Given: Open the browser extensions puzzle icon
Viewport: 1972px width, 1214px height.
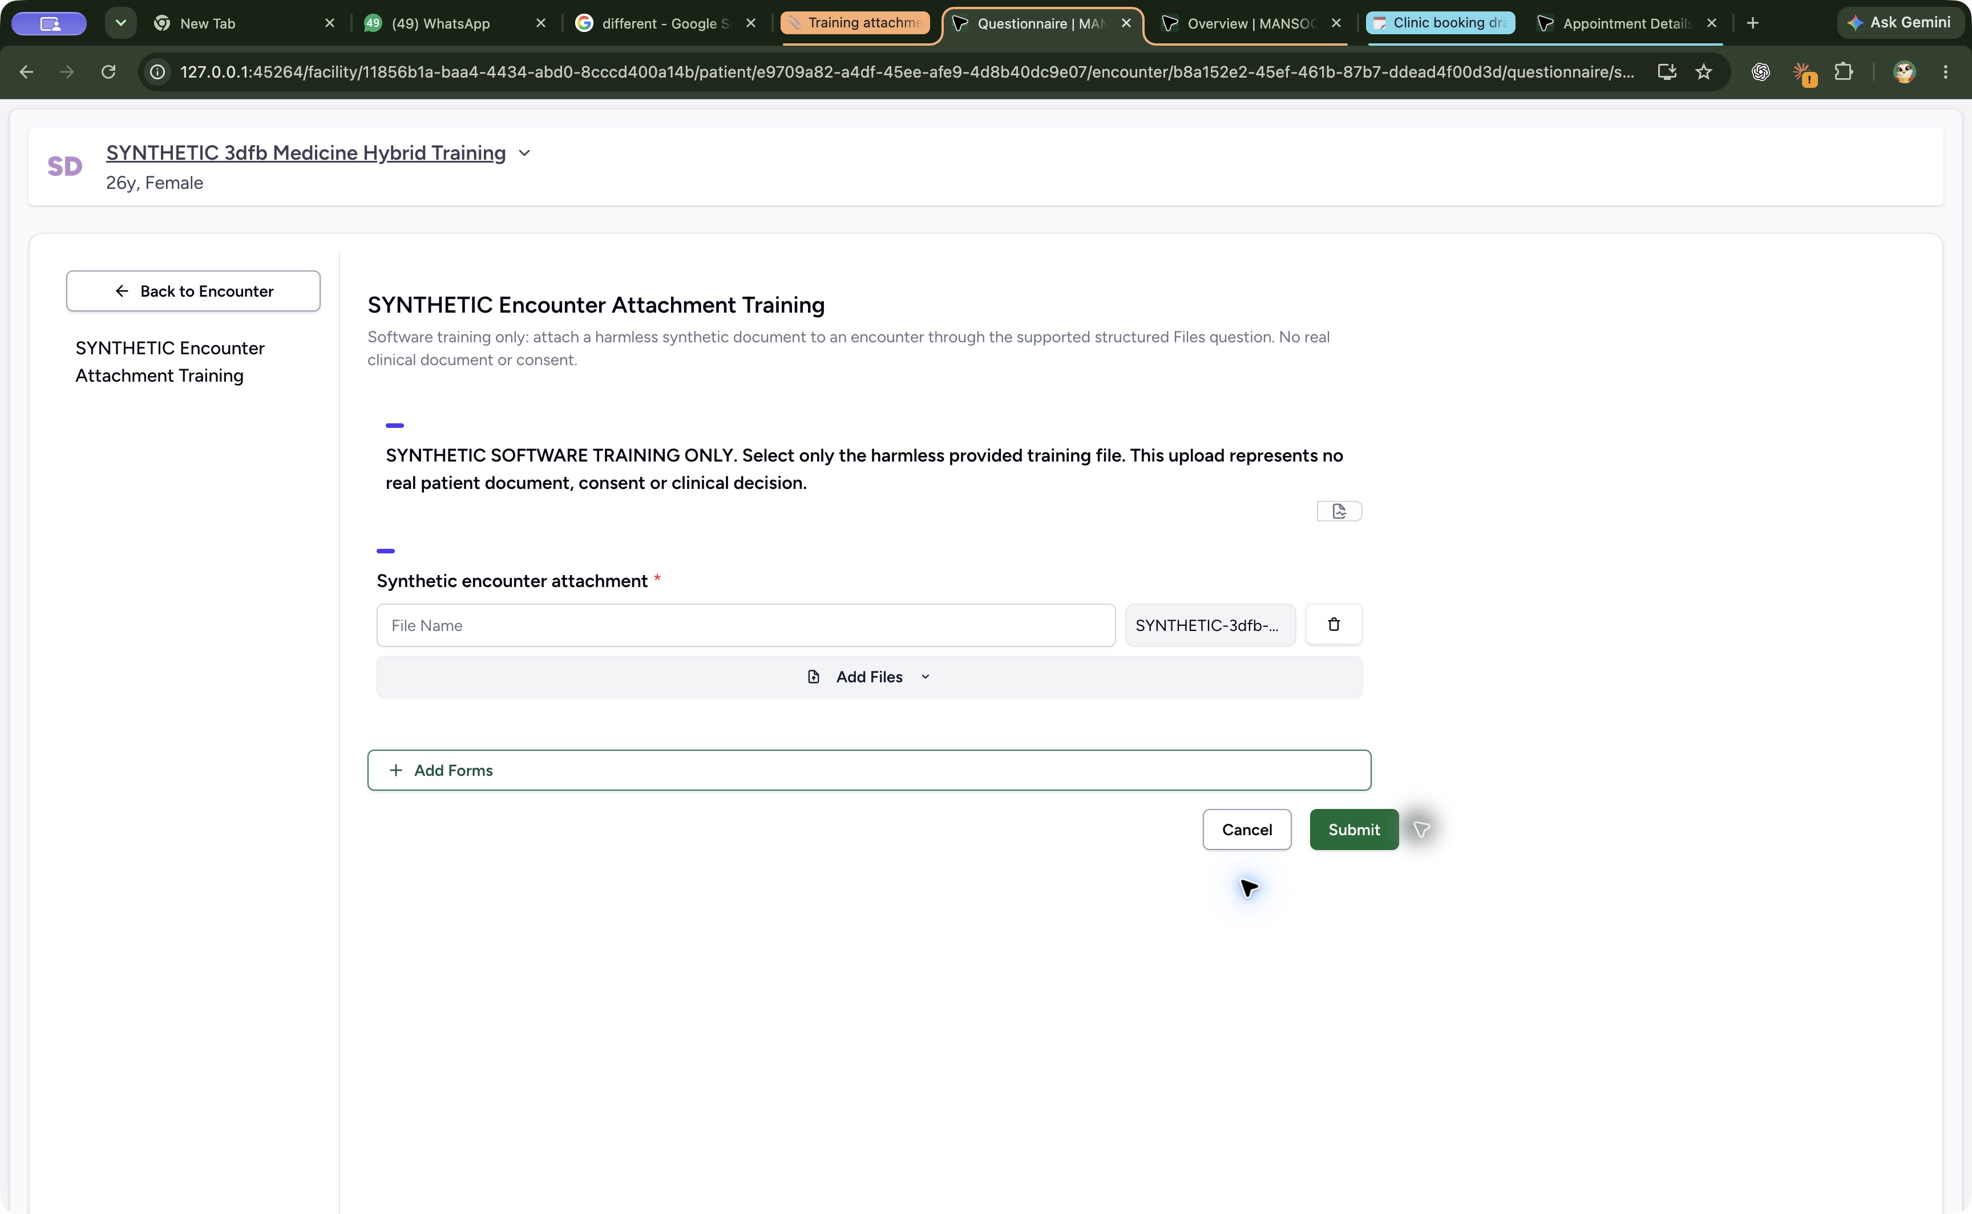Looking at the screenshot, I should tap(1844, 72).
